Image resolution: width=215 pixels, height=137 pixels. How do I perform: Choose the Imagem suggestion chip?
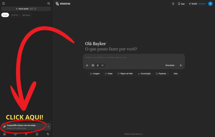pos(95,74)
